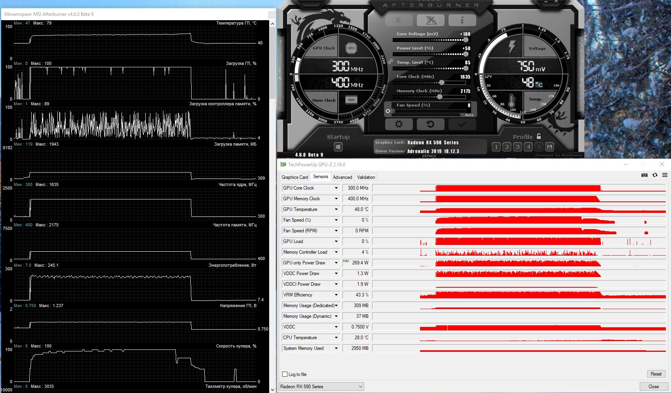Take GPU-Z screenshot with camera icon
Viewport: 671px width, 393px height.
point(644,175)
